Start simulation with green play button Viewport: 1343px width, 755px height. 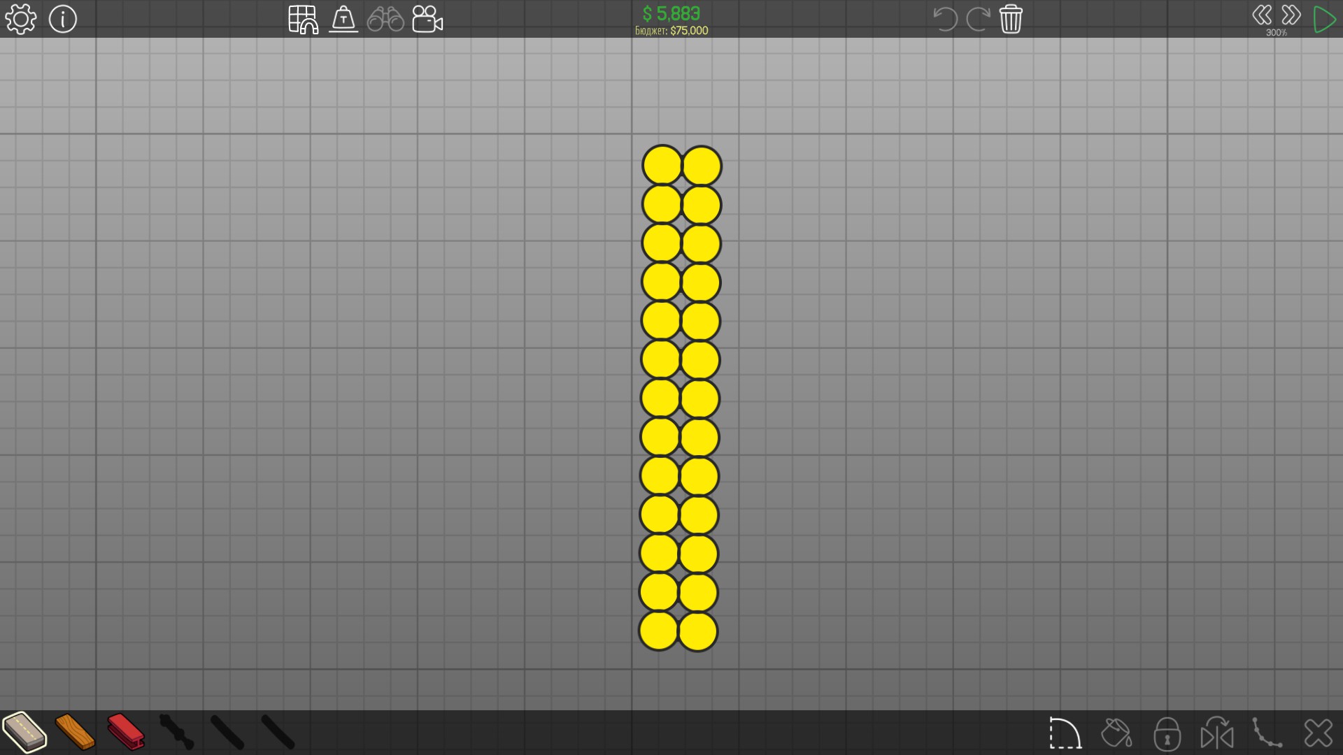click(1324, 20)
